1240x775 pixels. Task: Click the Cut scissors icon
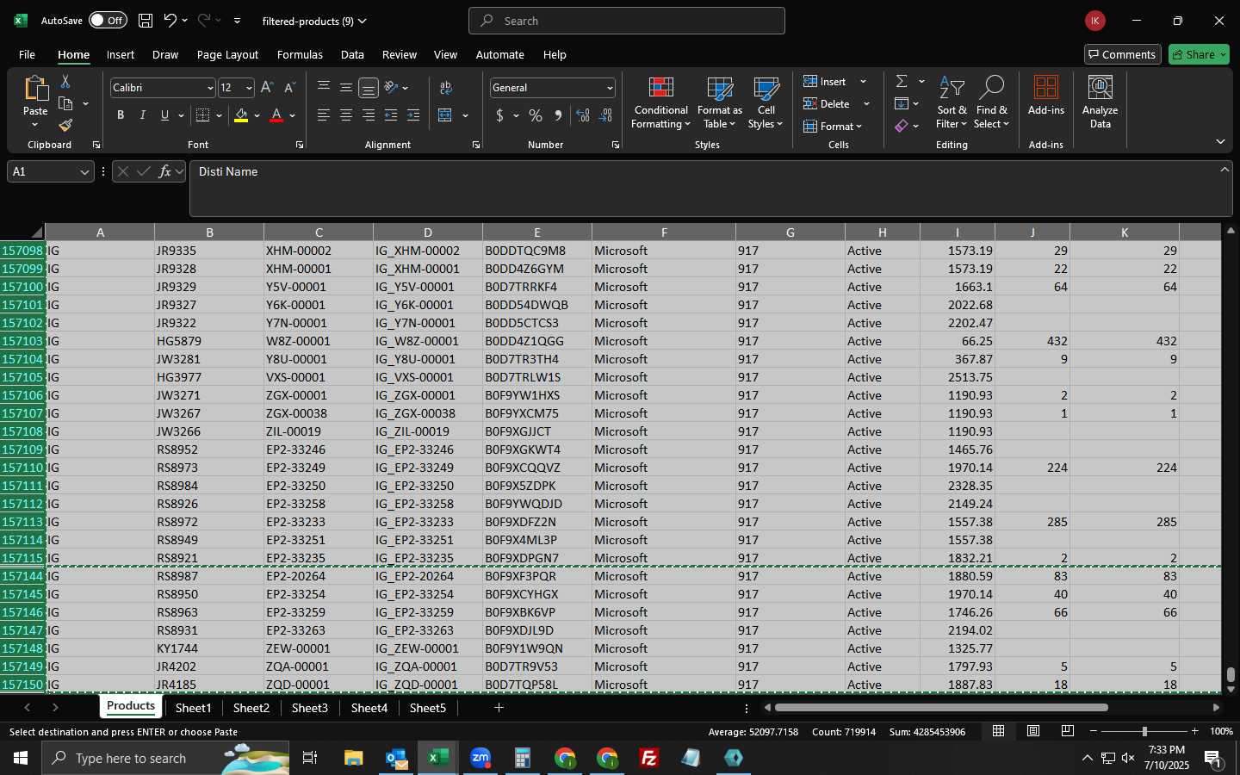[x=65, y=81]
